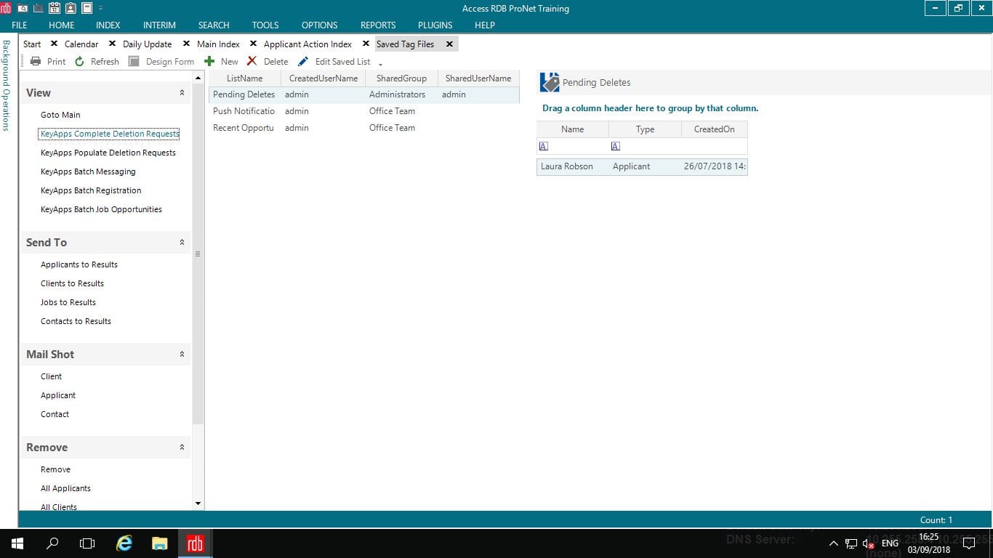Close the Daily Update tab
The height and width of the screenshot is (558, 993).
pos(186,44)
